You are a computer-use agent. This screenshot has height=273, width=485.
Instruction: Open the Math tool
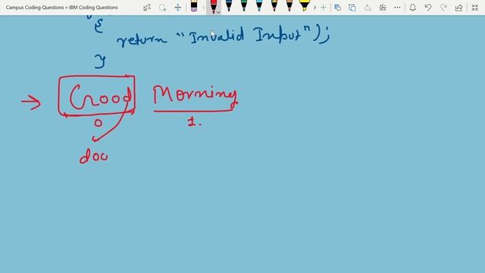[x=383, y=8]
